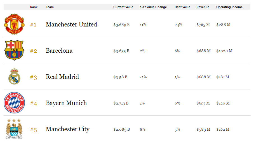
Task: Click the Revenue column header
Action: (203, 7)
